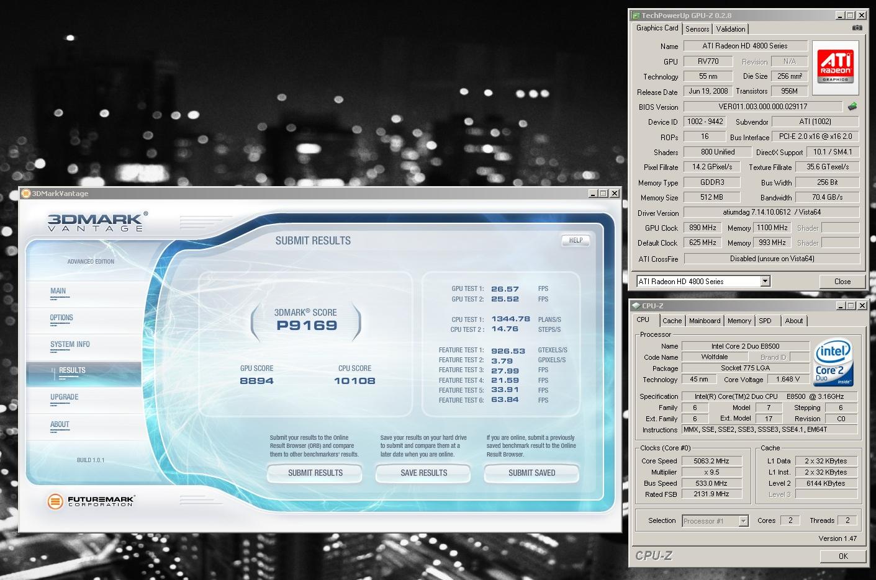The width and height of the screenshot is (876, 580).
Task: Click the P9169 3DMark score
Action: (307, 326)
